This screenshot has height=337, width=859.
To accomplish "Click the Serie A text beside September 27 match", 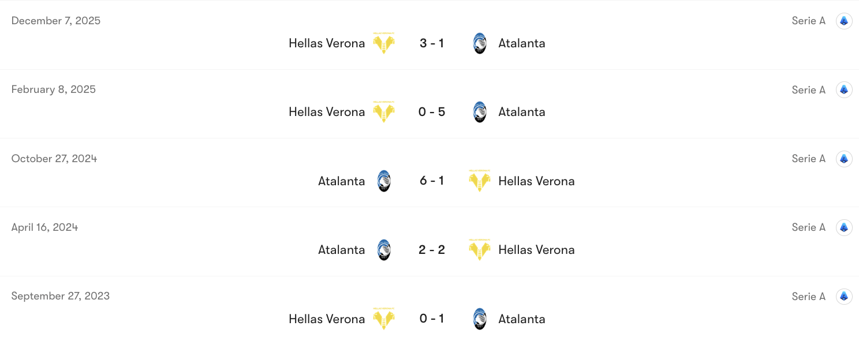I will [x=808, y=296].
